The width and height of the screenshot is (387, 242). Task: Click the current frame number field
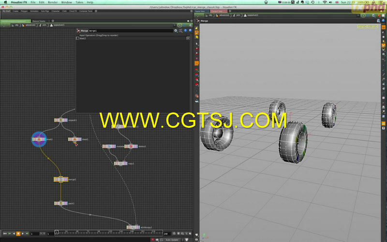34,234
